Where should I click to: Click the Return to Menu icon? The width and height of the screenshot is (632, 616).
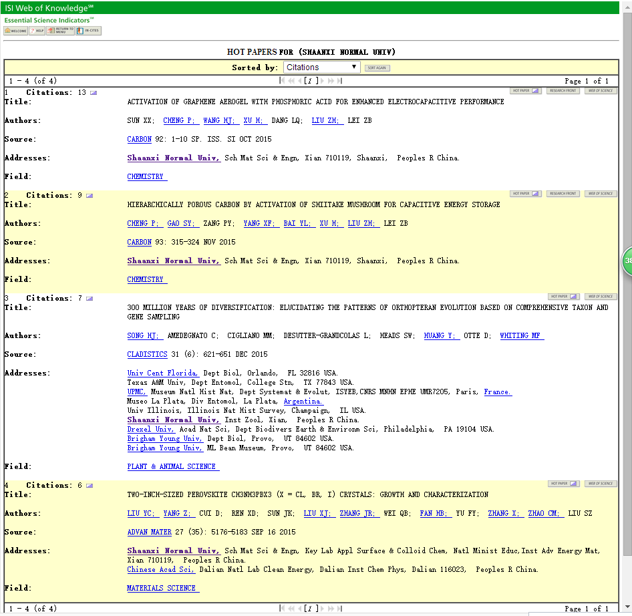60,31
